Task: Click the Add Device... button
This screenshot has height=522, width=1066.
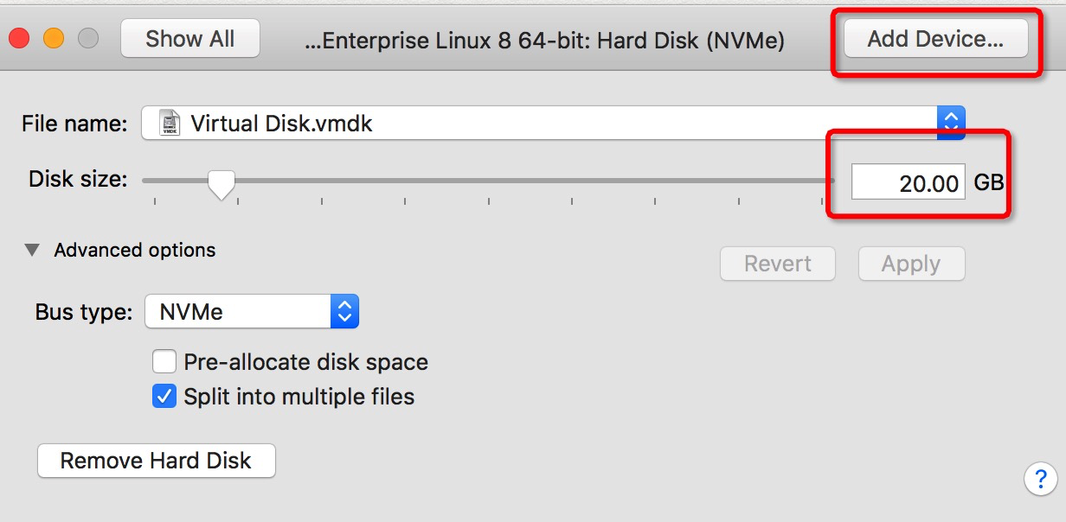Action: tap(935, 39)
